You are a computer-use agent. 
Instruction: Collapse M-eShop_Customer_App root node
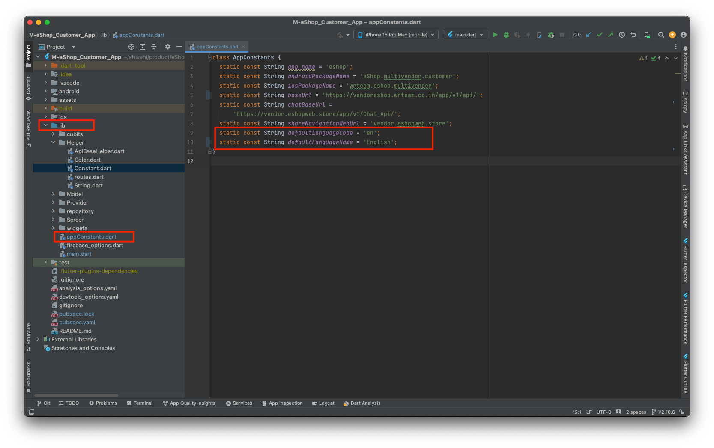(38, 57)
